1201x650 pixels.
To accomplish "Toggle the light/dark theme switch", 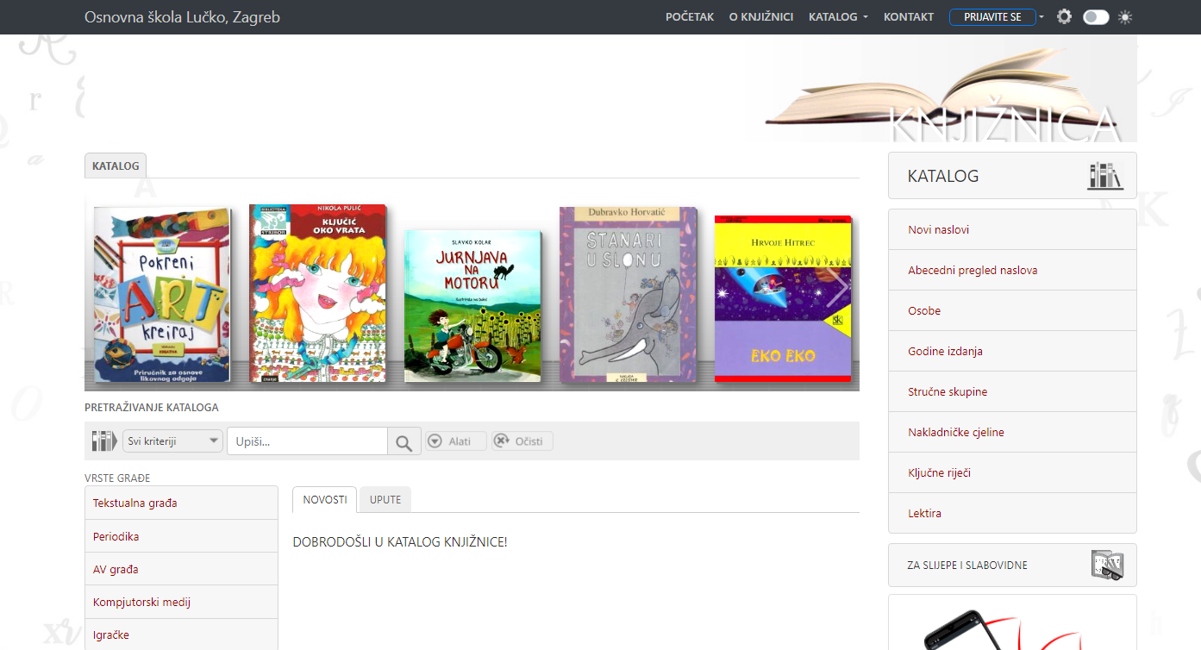I will 1096,16.
